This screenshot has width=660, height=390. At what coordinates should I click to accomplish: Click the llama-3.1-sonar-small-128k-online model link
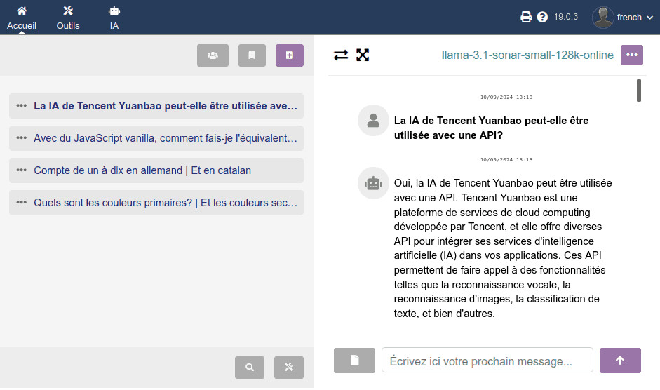(527, 55)
